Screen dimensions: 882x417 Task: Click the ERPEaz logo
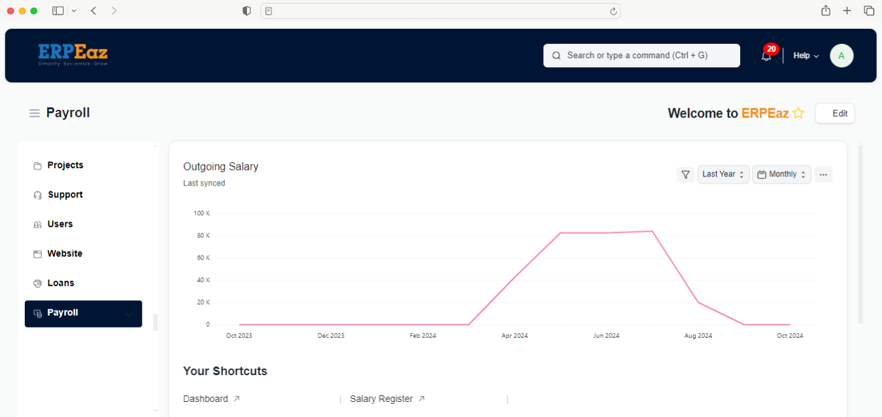click(73, 54)
